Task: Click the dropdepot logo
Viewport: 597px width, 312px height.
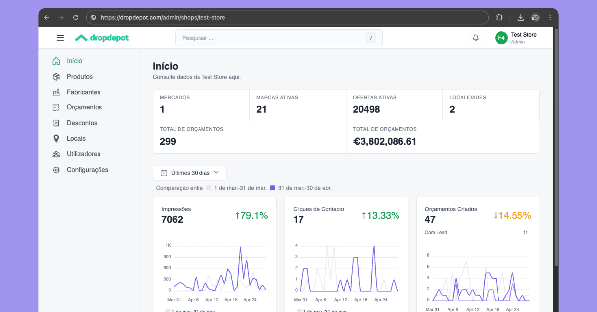Action: (102, 38)
